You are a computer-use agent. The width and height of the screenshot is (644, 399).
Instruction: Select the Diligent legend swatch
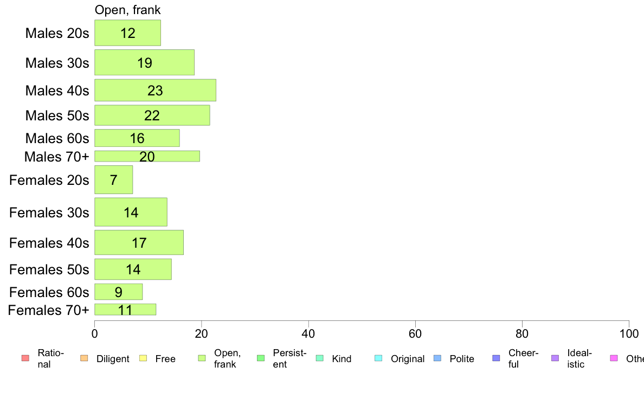tap(84, 358)
